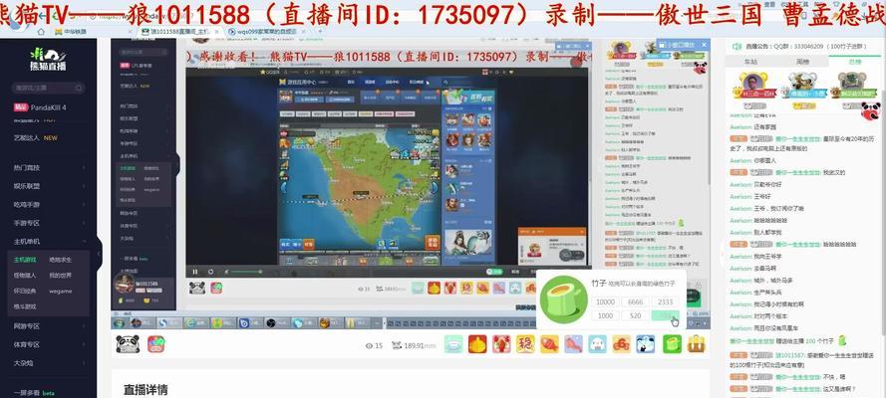
Task: Click the announcement speaker icon
Action: tap(737, 46)
